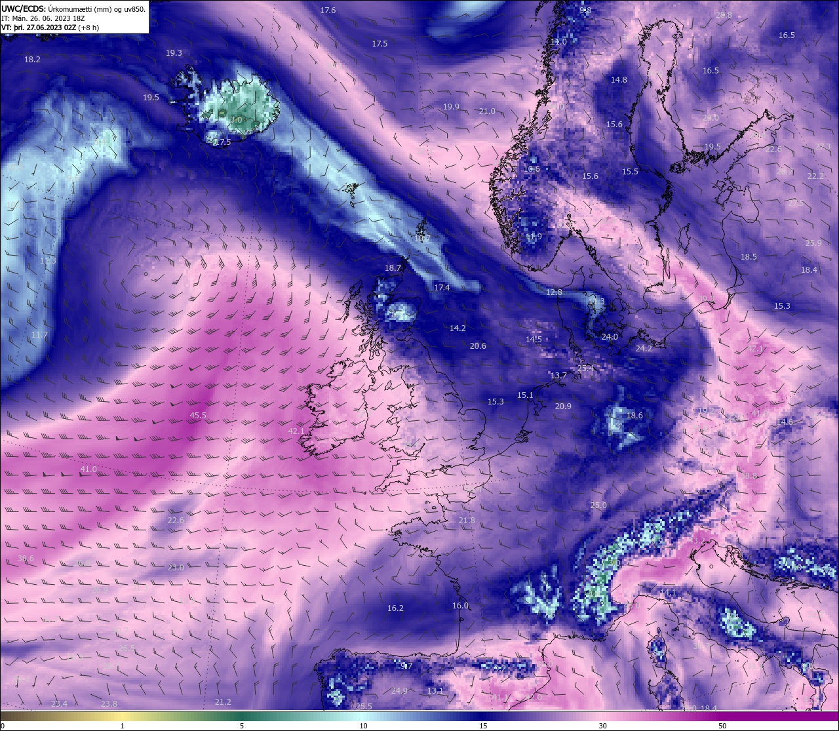Select the 15.5 value label
Screen dimensions: 839x731
[630, 172]
